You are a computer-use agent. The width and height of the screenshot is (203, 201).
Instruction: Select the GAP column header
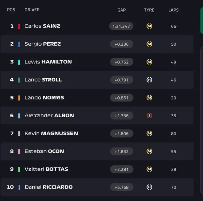click(x=121, y=10)
